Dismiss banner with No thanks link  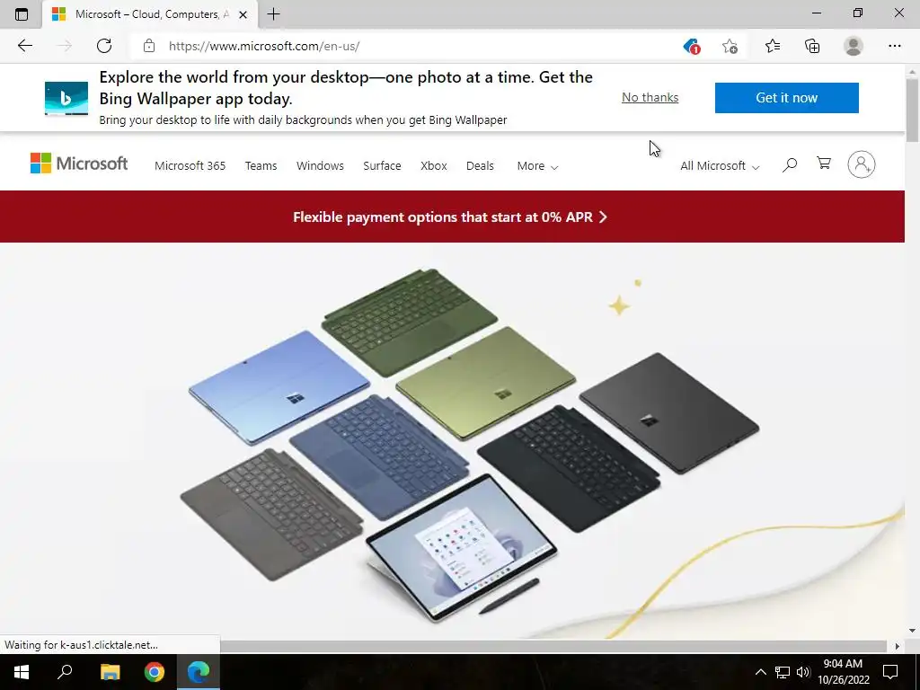(x=650, y=97)
